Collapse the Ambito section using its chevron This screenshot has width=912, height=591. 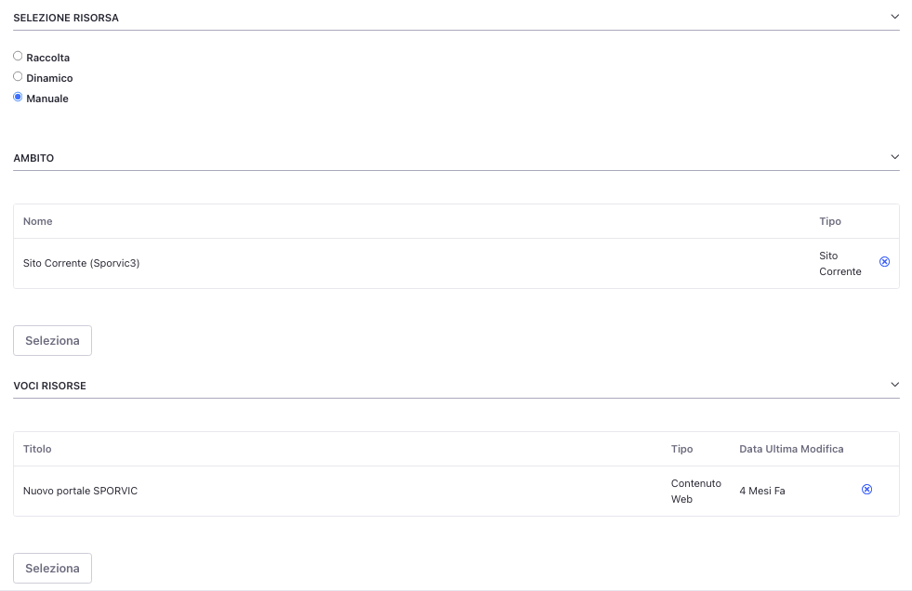click(894, 157)
